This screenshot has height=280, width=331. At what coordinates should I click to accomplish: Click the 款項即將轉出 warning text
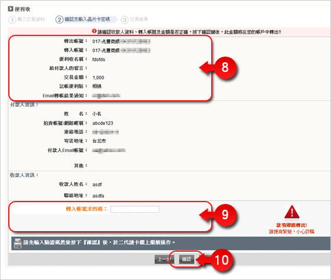(x=291, y=225)
